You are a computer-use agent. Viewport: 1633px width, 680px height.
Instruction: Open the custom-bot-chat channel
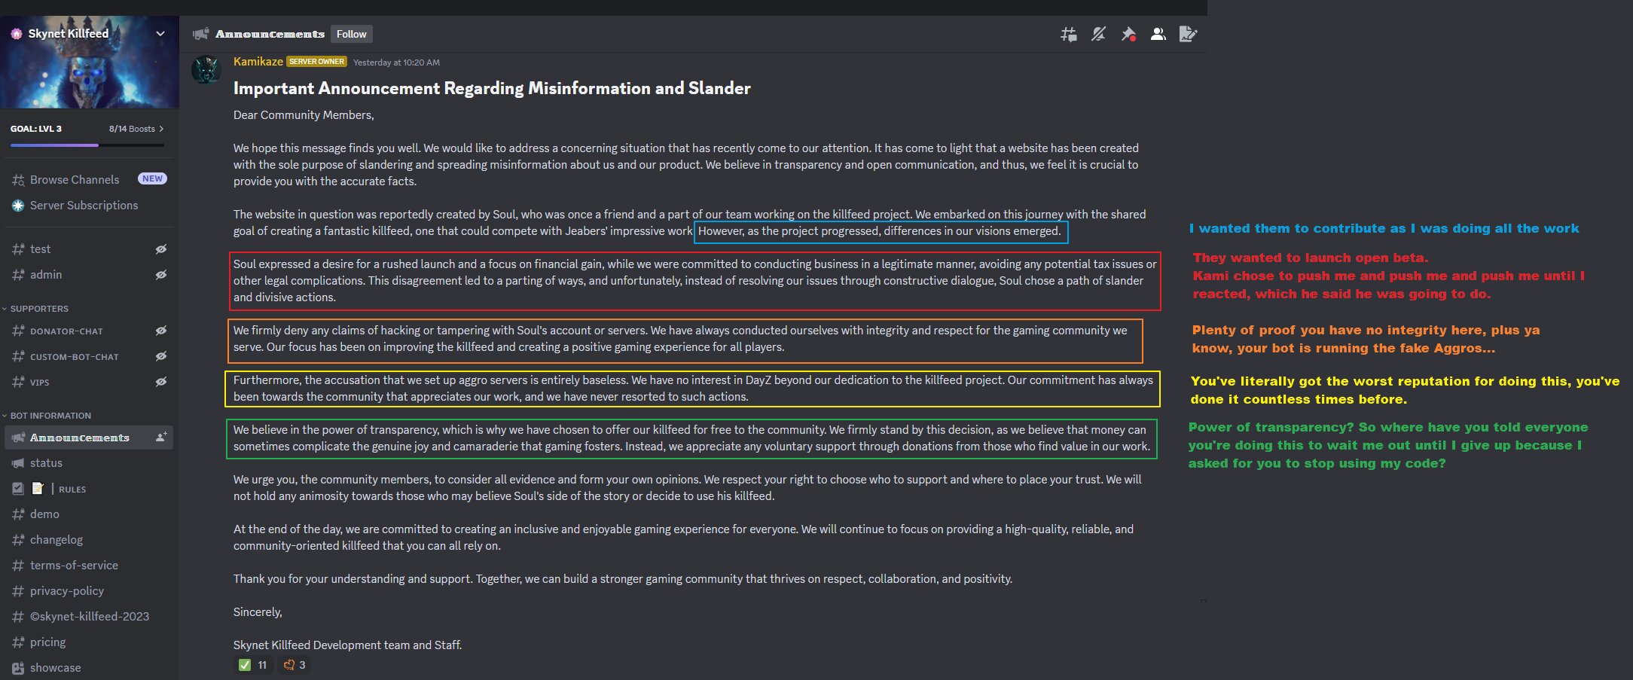tap(89, 356)
